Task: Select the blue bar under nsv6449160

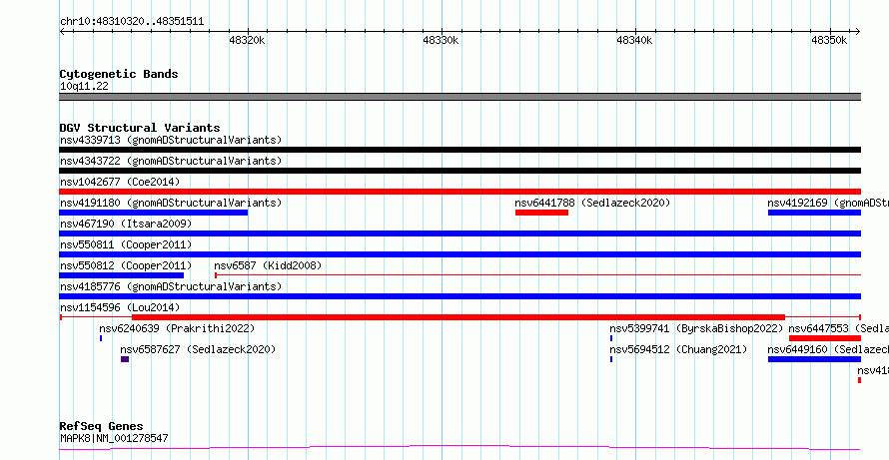Action: click(814, 359)
